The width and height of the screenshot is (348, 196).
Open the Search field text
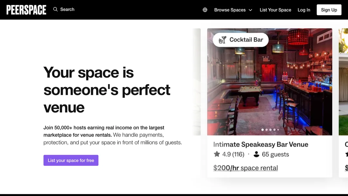tap(67, 9)
